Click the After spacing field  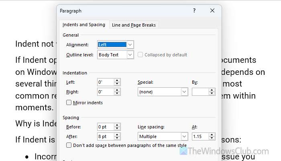tap(106, 136)
